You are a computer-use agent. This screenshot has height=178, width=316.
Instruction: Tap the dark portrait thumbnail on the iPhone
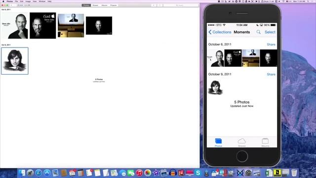(x=269, y=58)
